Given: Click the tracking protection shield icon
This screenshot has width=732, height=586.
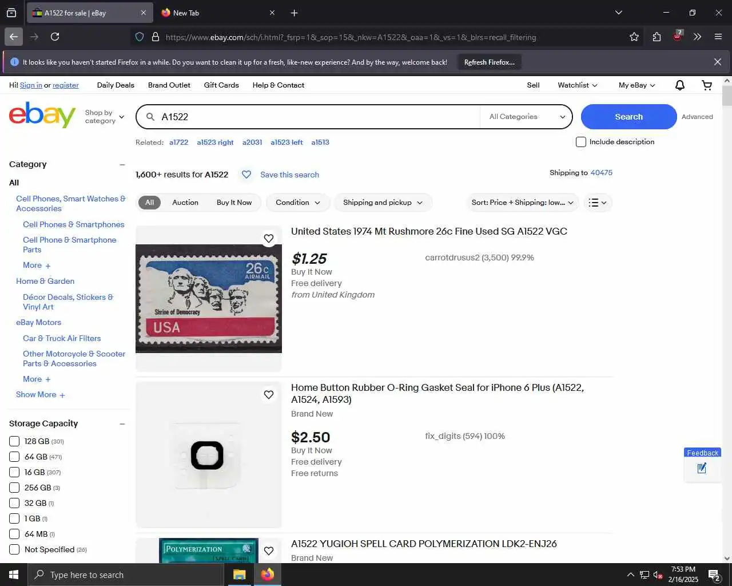Looking at the screenshot, I should point(140,37).
